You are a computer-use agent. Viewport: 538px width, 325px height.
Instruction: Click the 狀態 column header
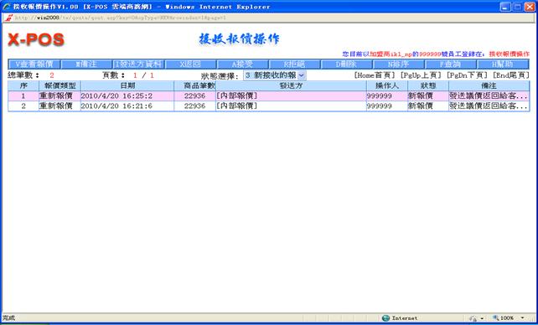pos(428,85)
